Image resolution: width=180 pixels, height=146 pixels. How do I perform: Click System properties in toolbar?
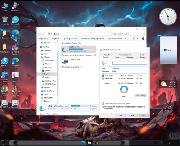(70, 38)
